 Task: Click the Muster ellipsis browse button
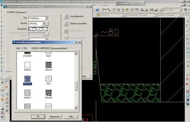(x=47, y=24)
